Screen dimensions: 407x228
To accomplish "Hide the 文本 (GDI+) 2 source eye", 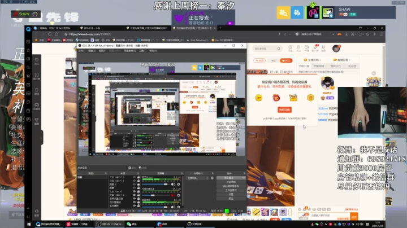I will 134,195.
